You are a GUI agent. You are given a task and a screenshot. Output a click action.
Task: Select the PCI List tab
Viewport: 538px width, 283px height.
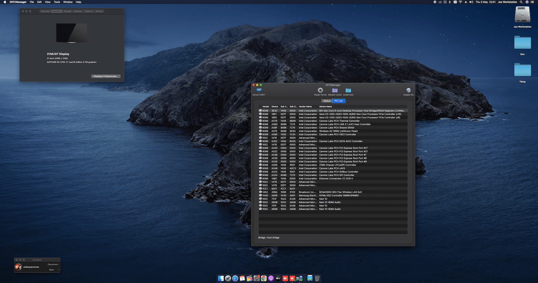click(338, 101)
